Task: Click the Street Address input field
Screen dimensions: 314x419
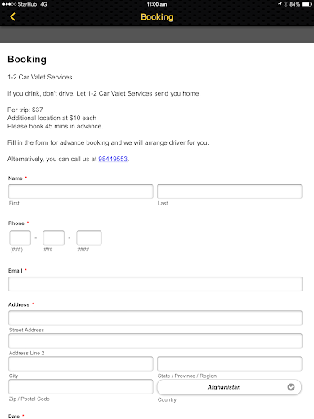Action: pos(155,318)
